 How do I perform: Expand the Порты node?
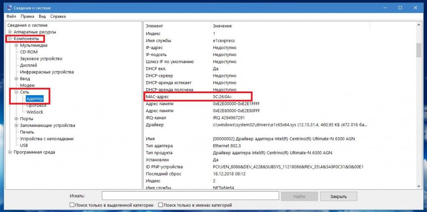click(x=16, y=118)
